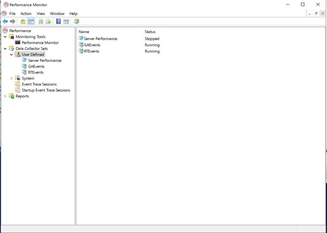Restore the inner MMC child window
327x233 pixels.
(x=316, y=14)
